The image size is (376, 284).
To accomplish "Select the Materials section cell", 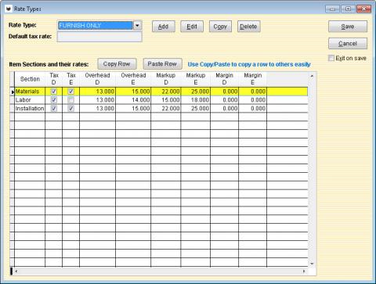I will pyautogui.click(x=30, y=92).
